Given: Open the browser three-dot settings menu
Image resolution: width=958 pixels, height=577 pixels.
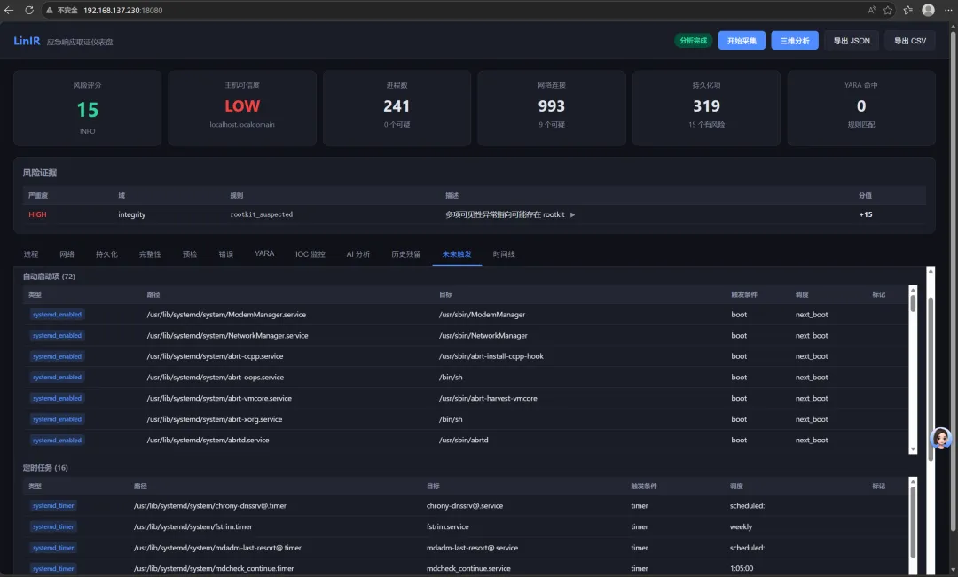Looking at the screenshot, I should pyautogui.click(x=947, y=10).
